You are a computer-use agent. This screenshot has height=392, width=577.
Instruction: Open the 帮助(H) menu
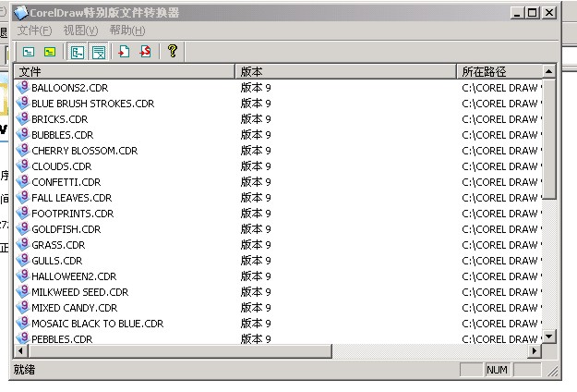[127, 31]
